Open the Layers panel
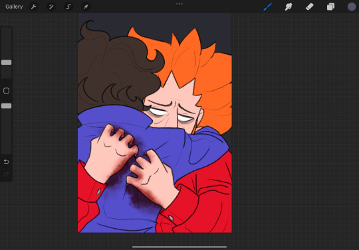Viewport: 359px width, 250px height. pyautogui.click(x=330, y=7)
